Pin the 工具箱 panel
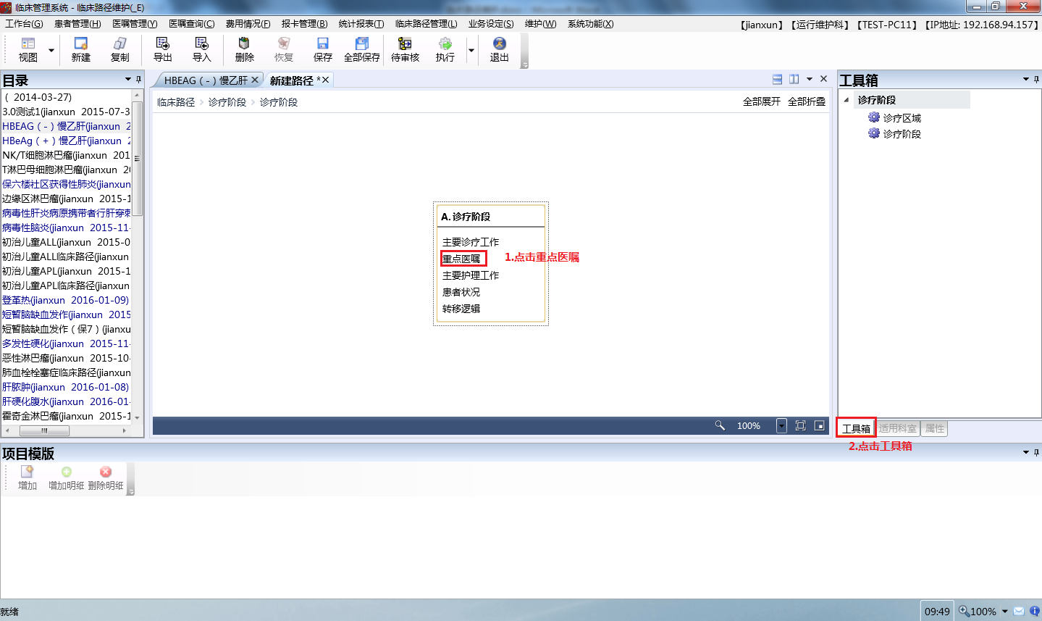The height and width of the screenshot is (621, 1042). click(1036, 79)
